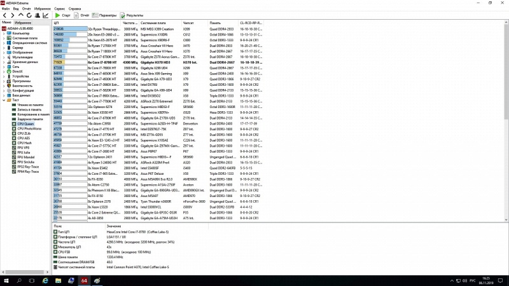509x286 pixels.
Task: Expand the Системная плата tree node
Action: point(4,38)
